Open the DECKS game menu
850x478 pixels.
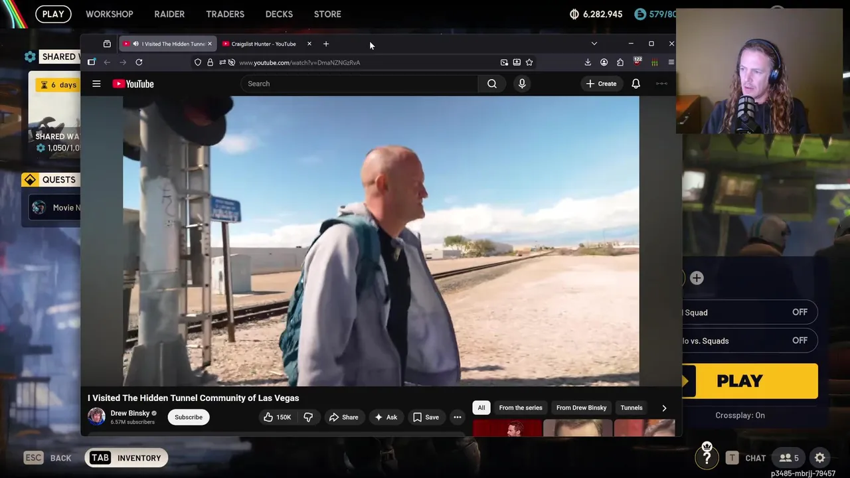pyautogui.click(x=279, y=14)
